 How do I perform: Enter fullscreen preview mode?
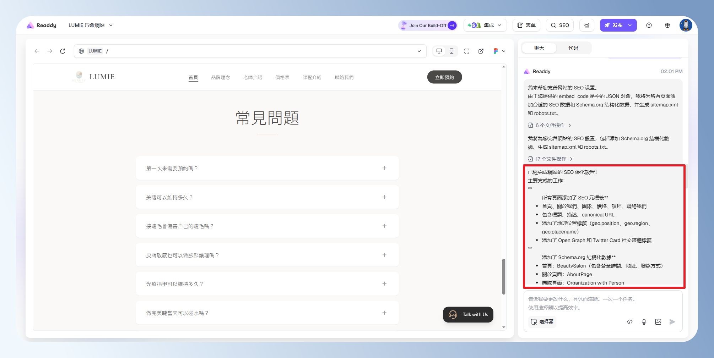point(467,51)
